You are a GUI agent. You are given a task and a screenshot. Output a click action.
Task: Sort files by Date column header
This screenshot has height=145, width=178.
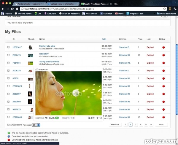pyautogui.click(x=104, y=39)
